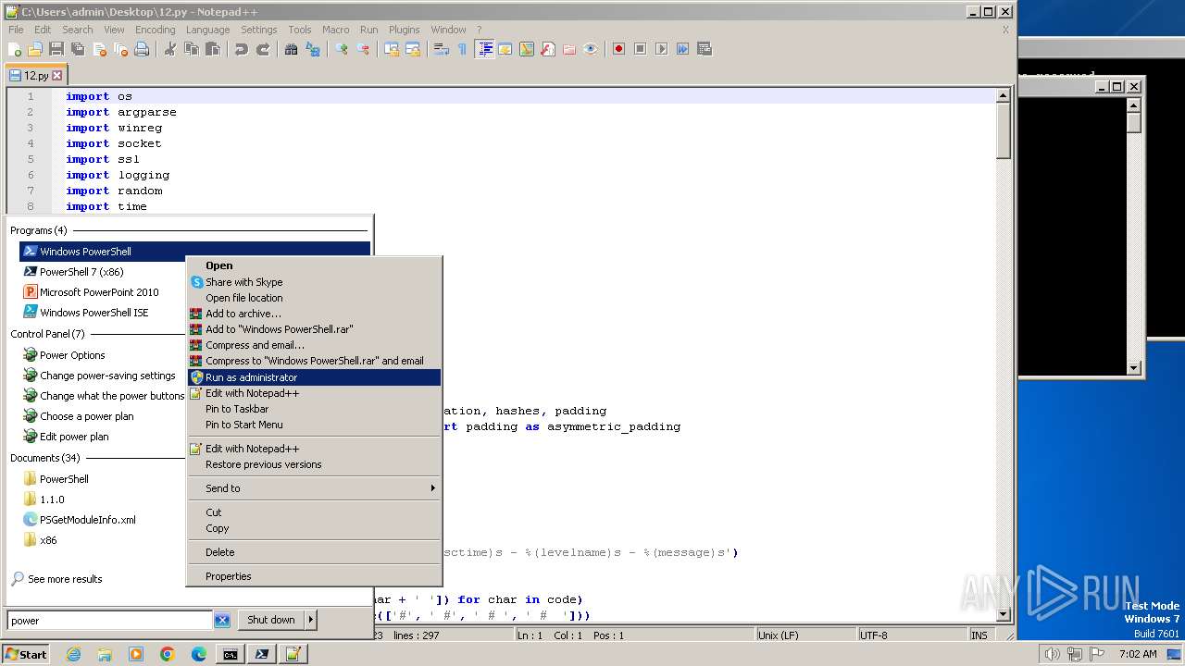Click the Redo toolbar icon
This screenshot has height=666, width=1185.
tap(263, 49)
